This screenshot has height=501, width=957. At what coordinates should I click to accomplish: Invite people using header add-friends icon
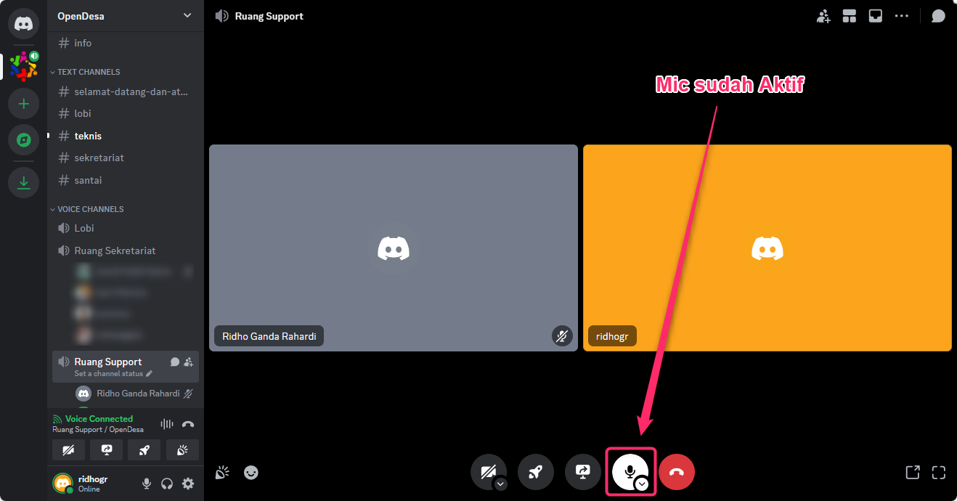point(823,16)
